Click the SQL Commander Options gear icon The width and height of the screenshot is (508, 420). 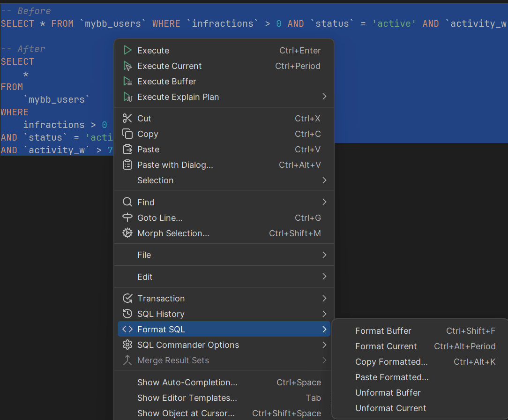point(127,345)
